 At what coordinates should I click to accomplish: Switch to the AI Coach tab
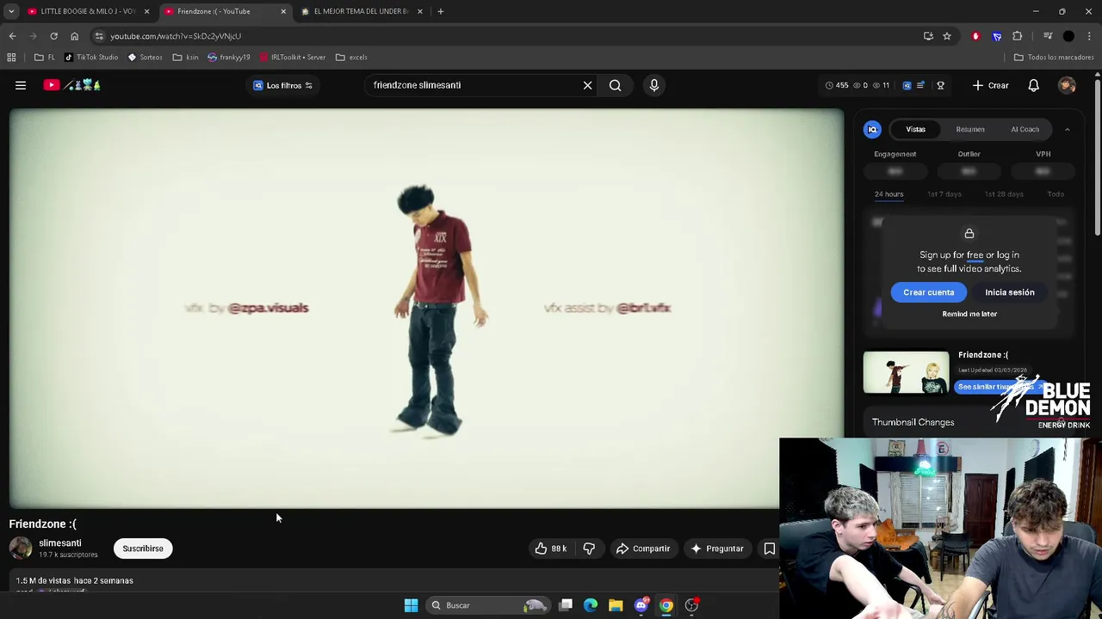pos(1025,129)
